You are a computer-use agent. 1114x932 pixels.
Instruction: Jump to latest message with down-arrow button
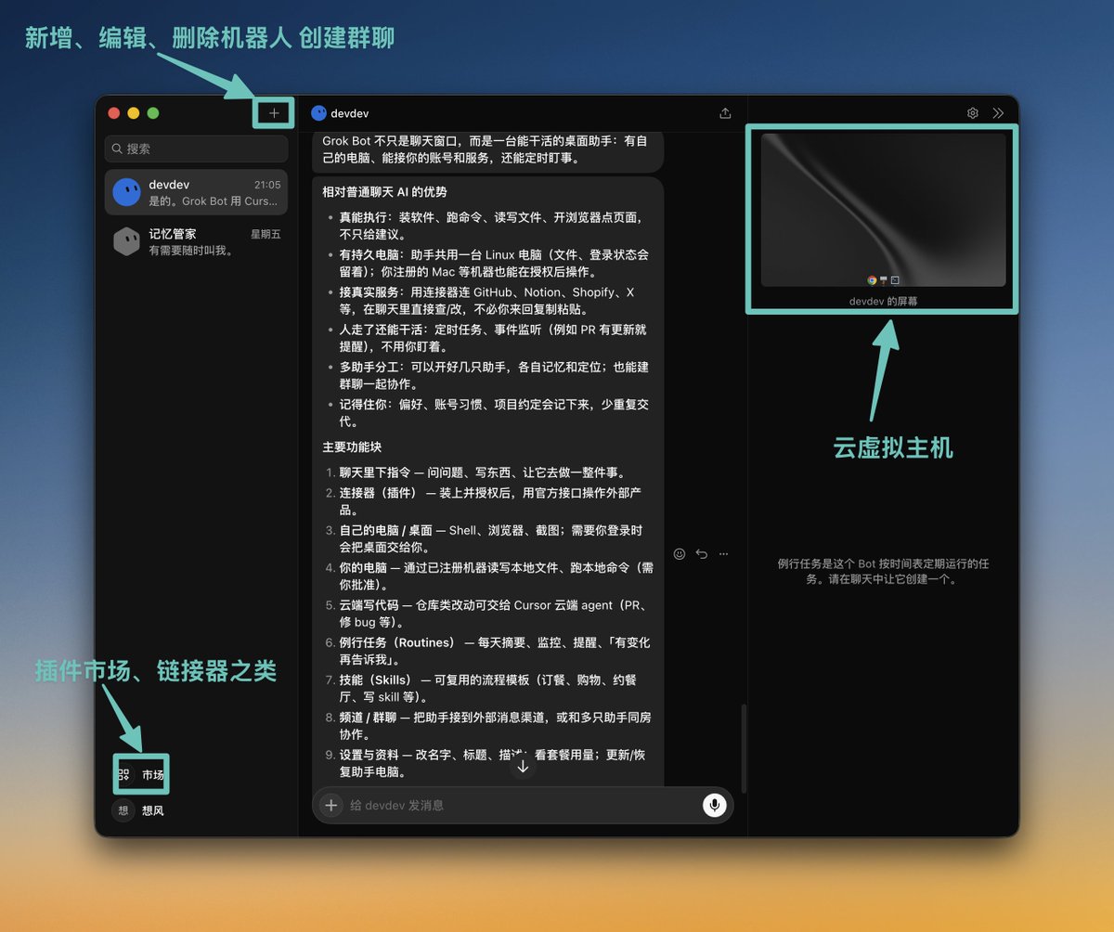coord(523,766)
